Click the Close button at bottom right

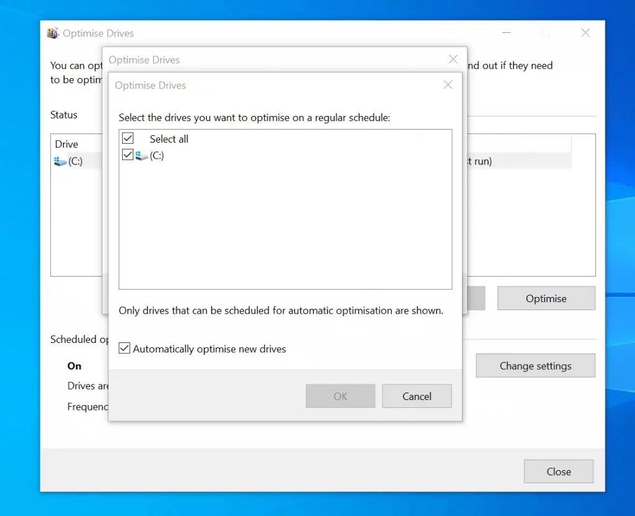[x=558, y=471]
